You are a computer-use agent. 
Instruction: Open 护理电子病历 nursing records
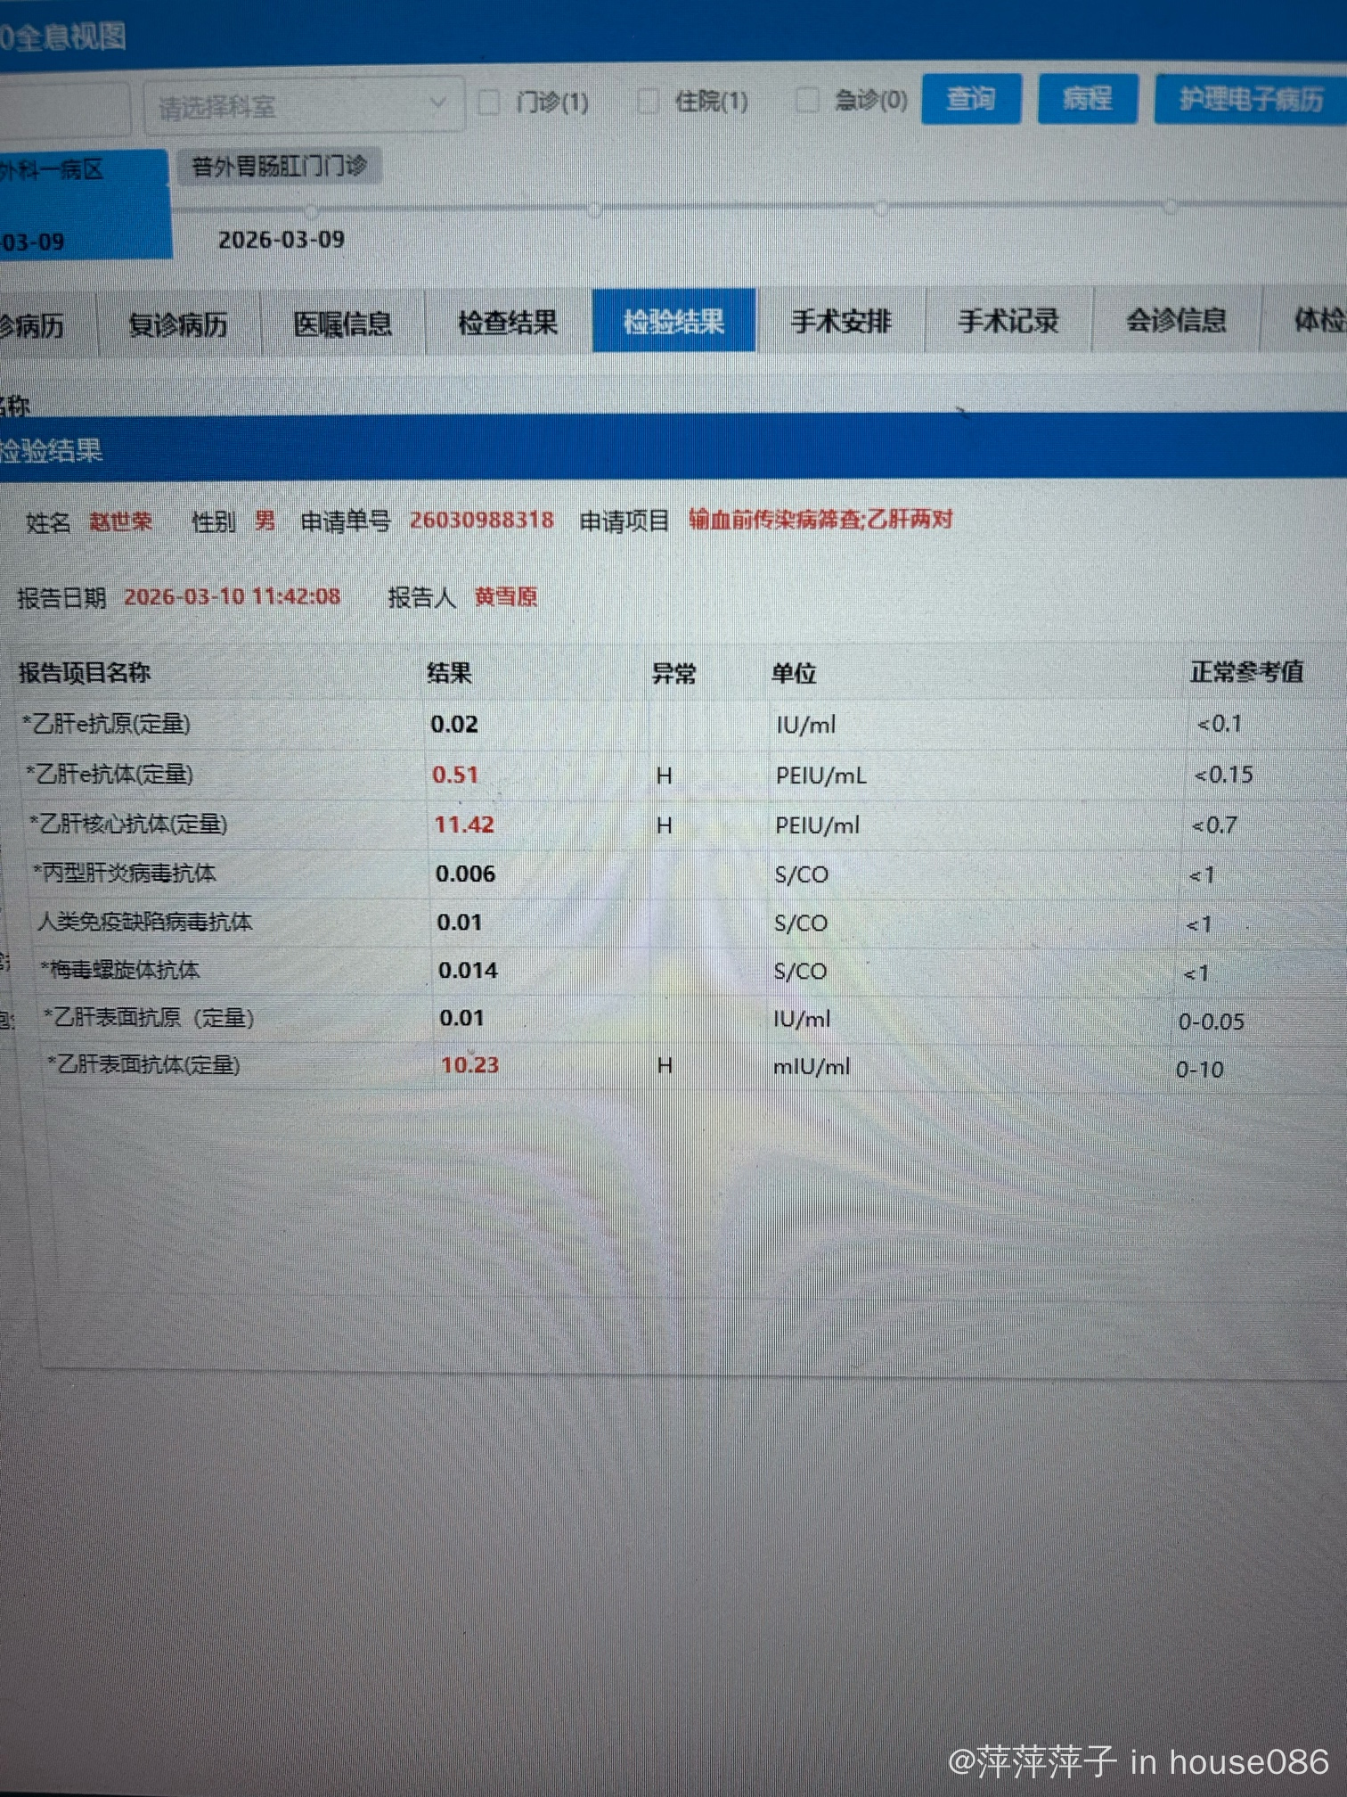(1251, 99)
